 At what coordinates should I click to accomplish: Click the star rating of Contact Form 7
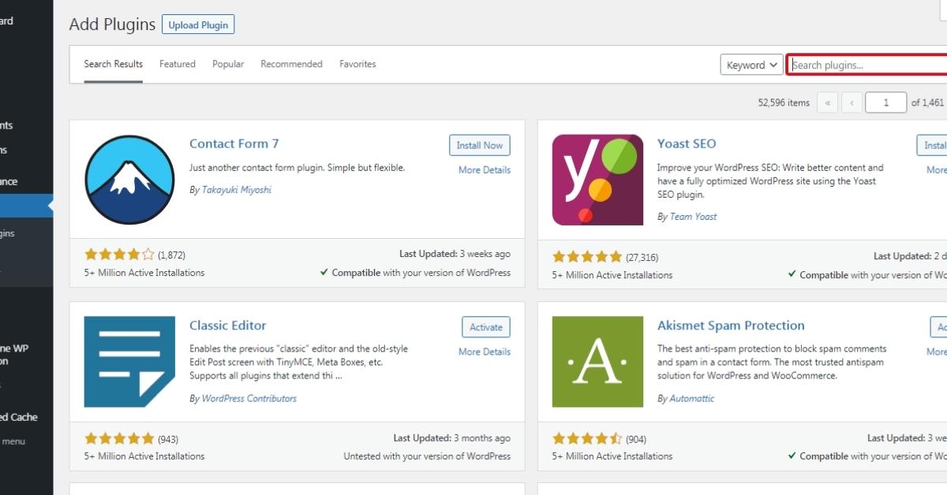click(119, 255)
